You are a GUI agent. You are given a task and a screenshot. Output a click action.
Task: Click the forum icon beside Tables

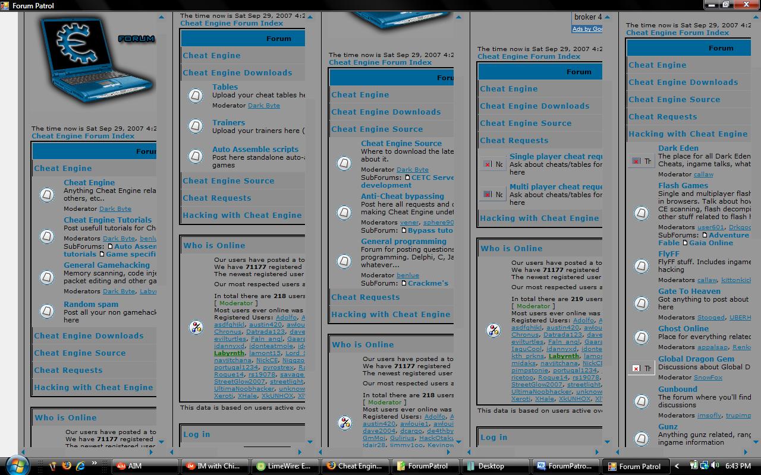pyautogui.click(x=196, y=96)
